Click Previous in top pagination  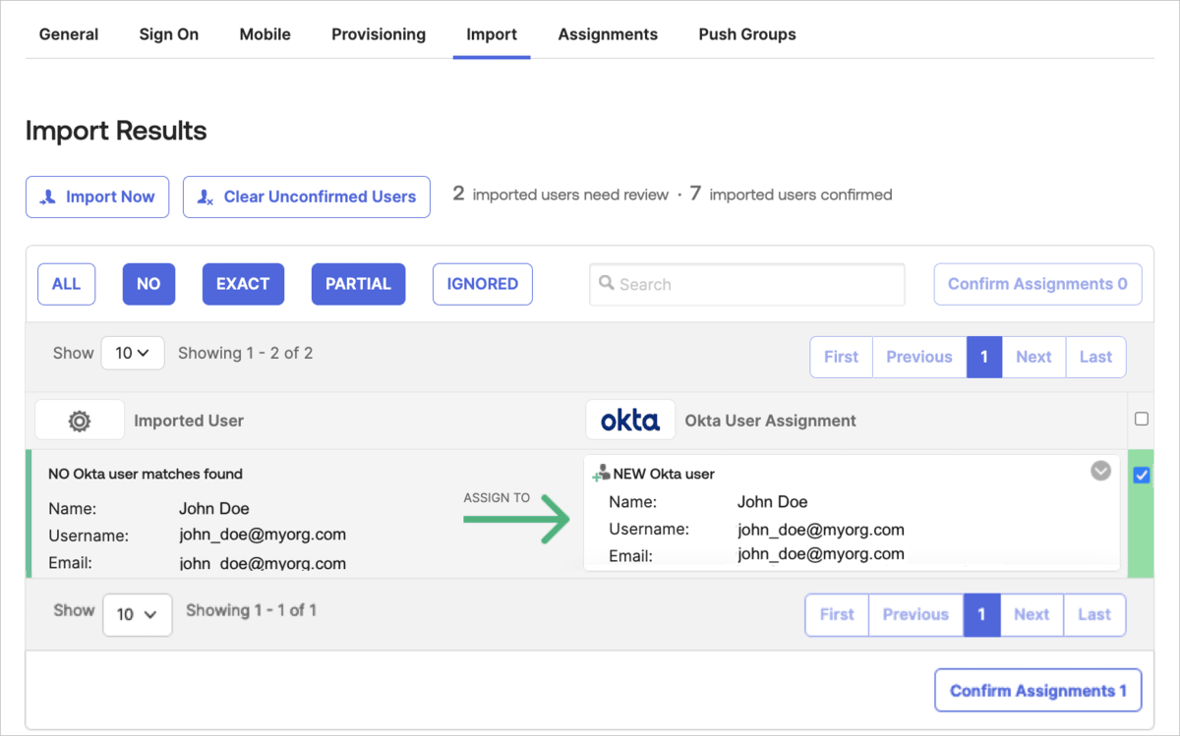[919, 357]
